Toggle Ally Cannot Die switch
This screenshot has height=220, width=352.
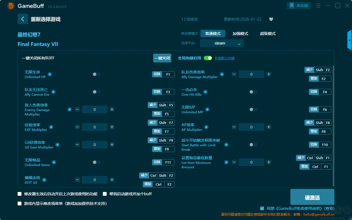(x=97, y=92)
